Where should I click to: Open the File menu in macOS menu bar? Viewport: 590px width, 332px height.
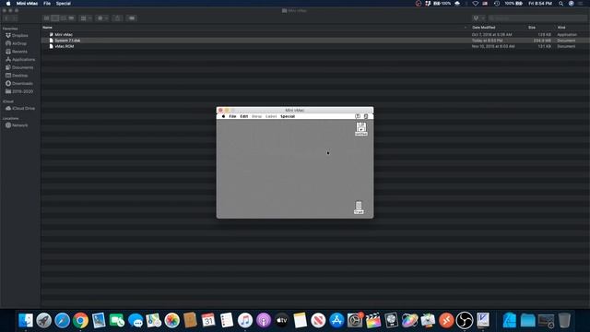point(47,4)
